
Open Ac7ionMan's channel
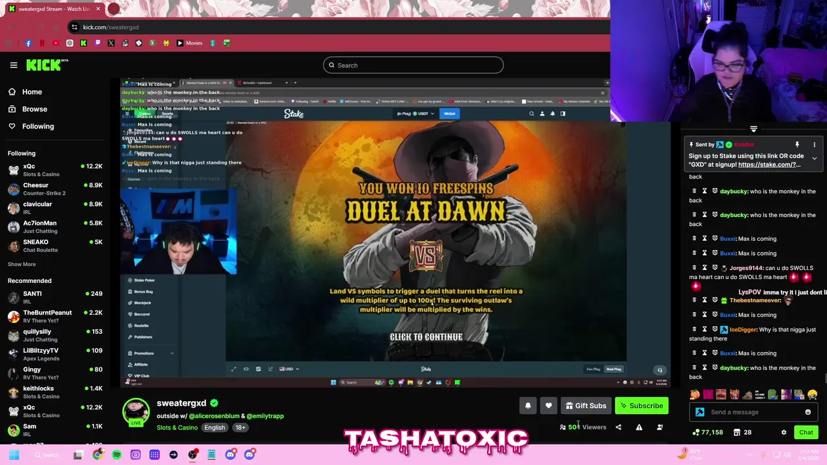[55, 227]
